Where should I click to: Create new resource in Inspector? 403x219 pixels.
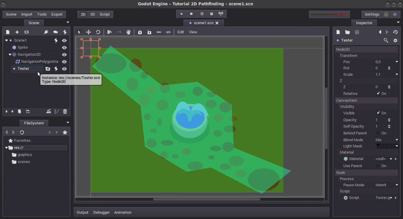(x=338, y=32)
